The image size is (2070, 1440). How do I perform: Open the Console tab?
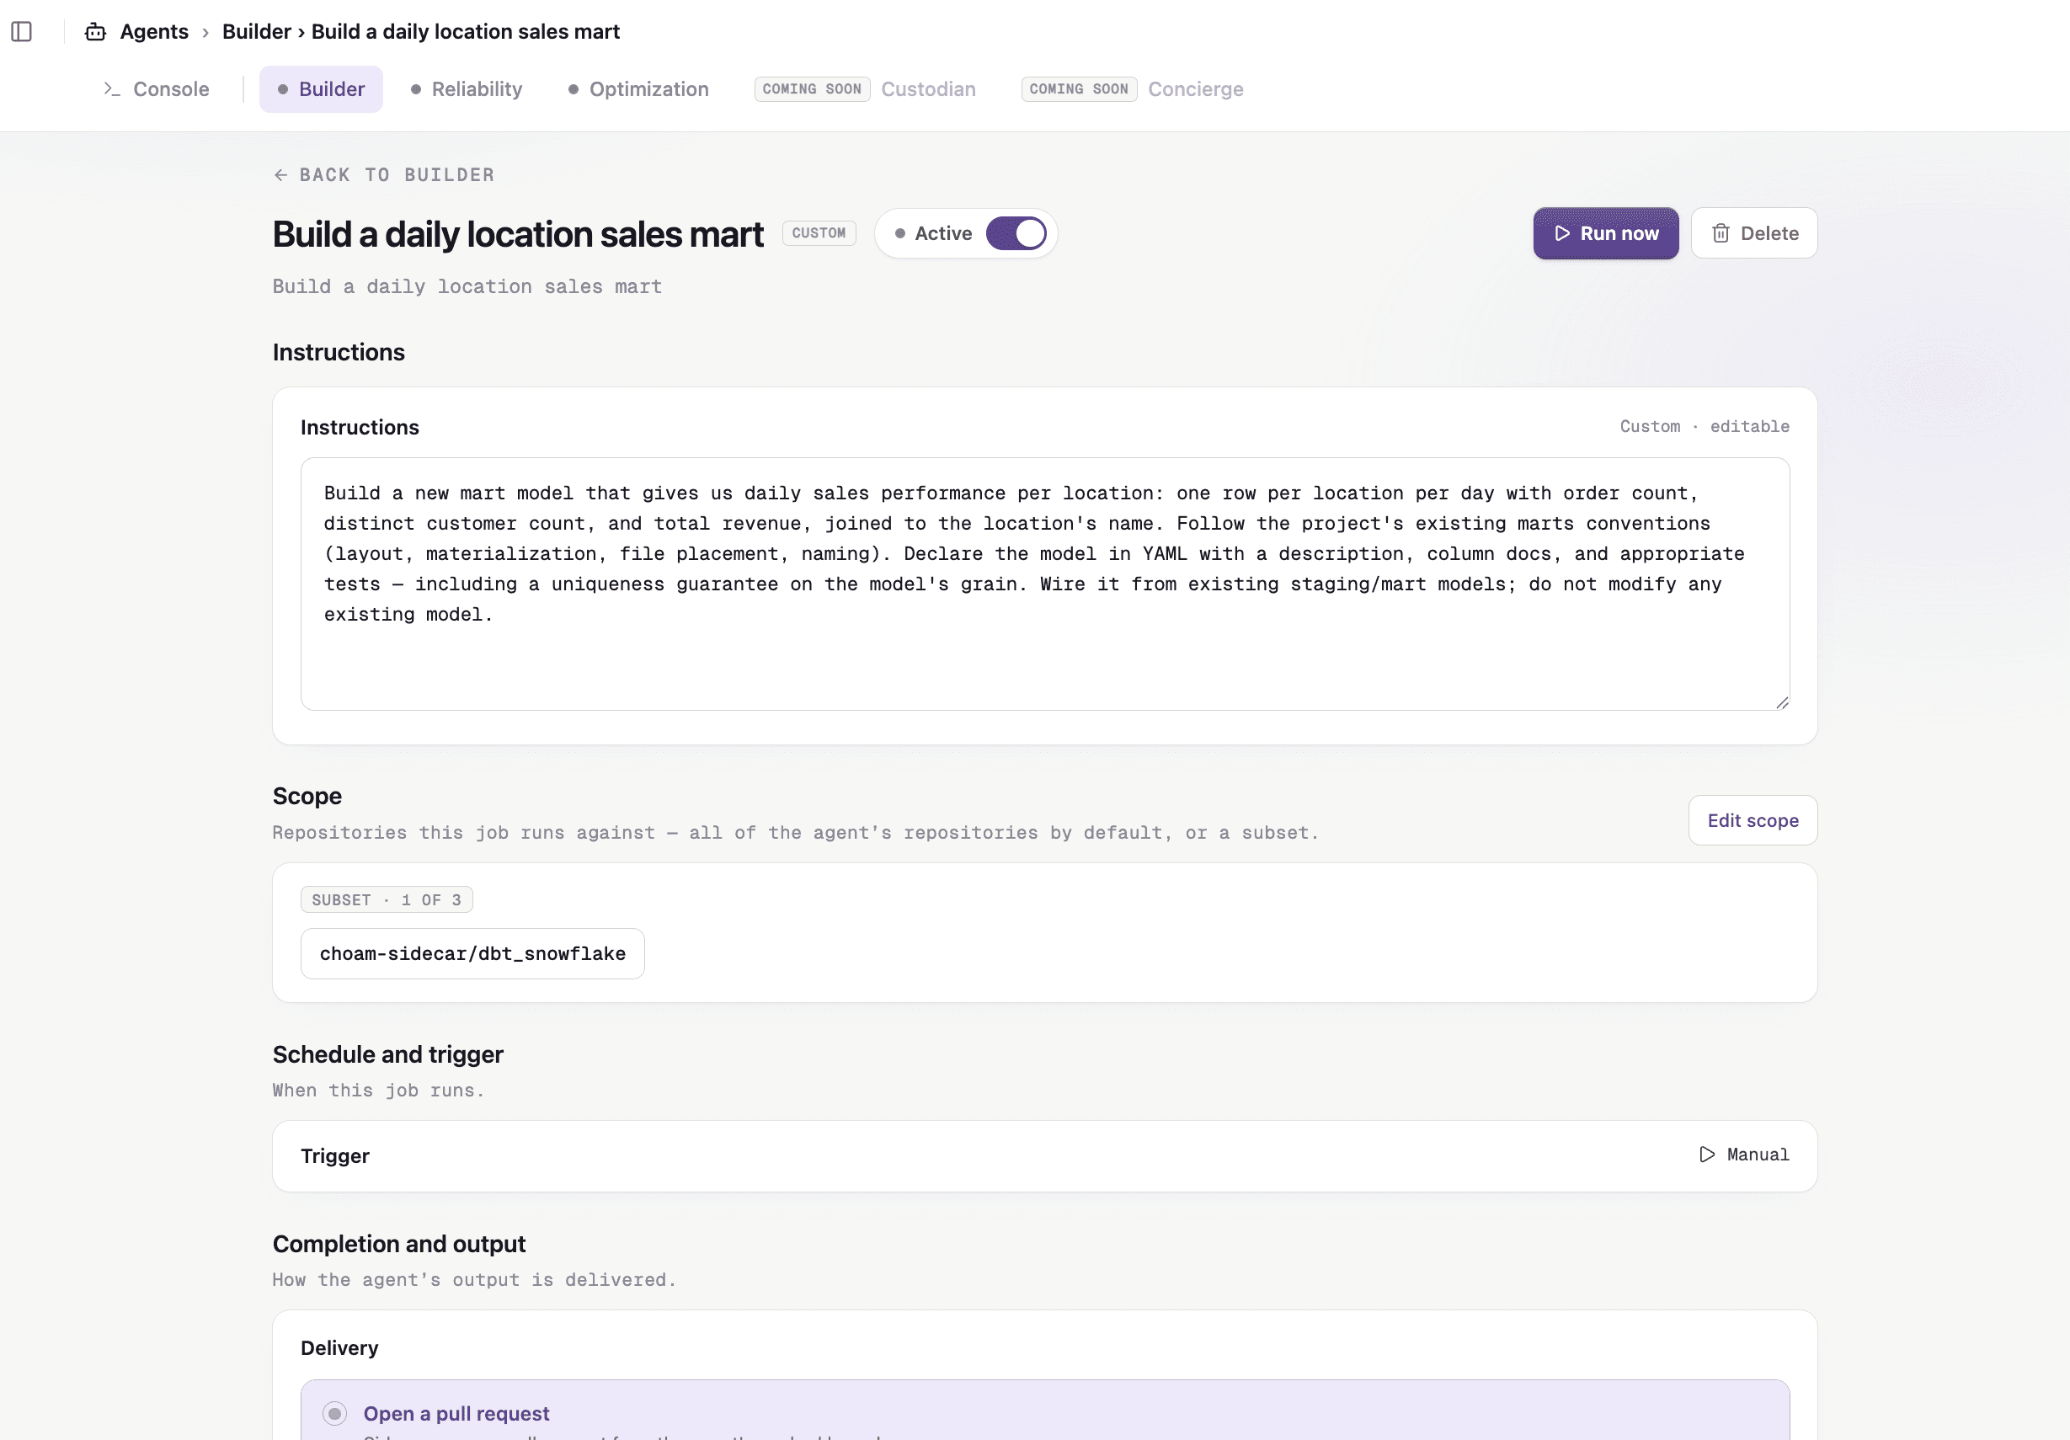pos(156,89)
